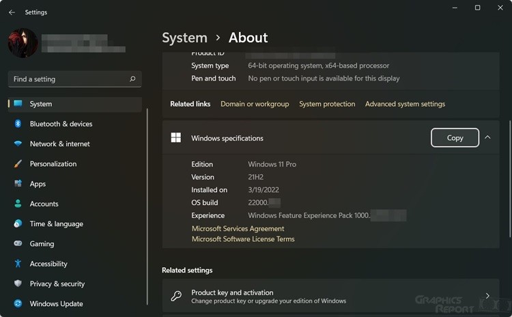Open the System protection link

click(x=327, y=104)
